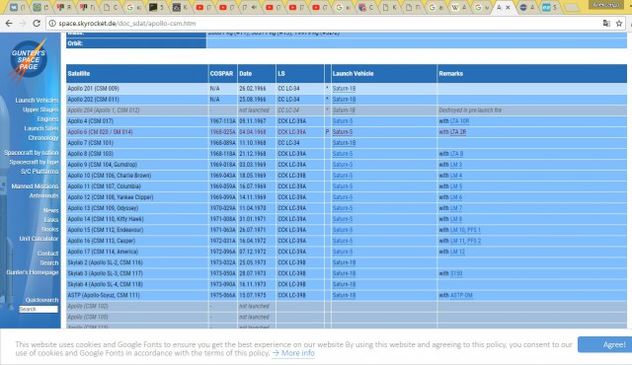This screenshot has width=632, height=365.
Task: Open Upper Stages in the sidebar
Action: [x=40, y=109]
